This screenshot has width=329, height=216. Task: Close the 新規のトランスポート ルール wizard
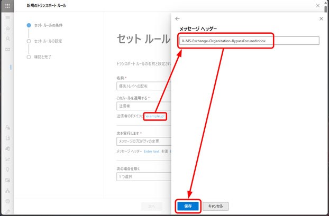[x=318, y=6]
